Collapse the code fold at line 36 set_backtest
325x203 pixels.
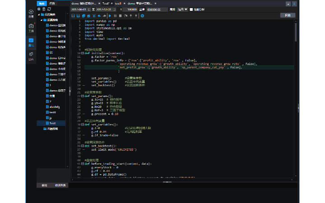pos(83,146)
